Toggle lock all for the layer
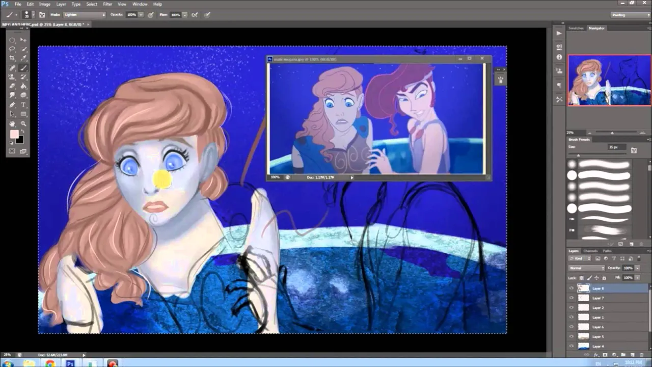The image size is (652, 367). [x=604, y=278]
